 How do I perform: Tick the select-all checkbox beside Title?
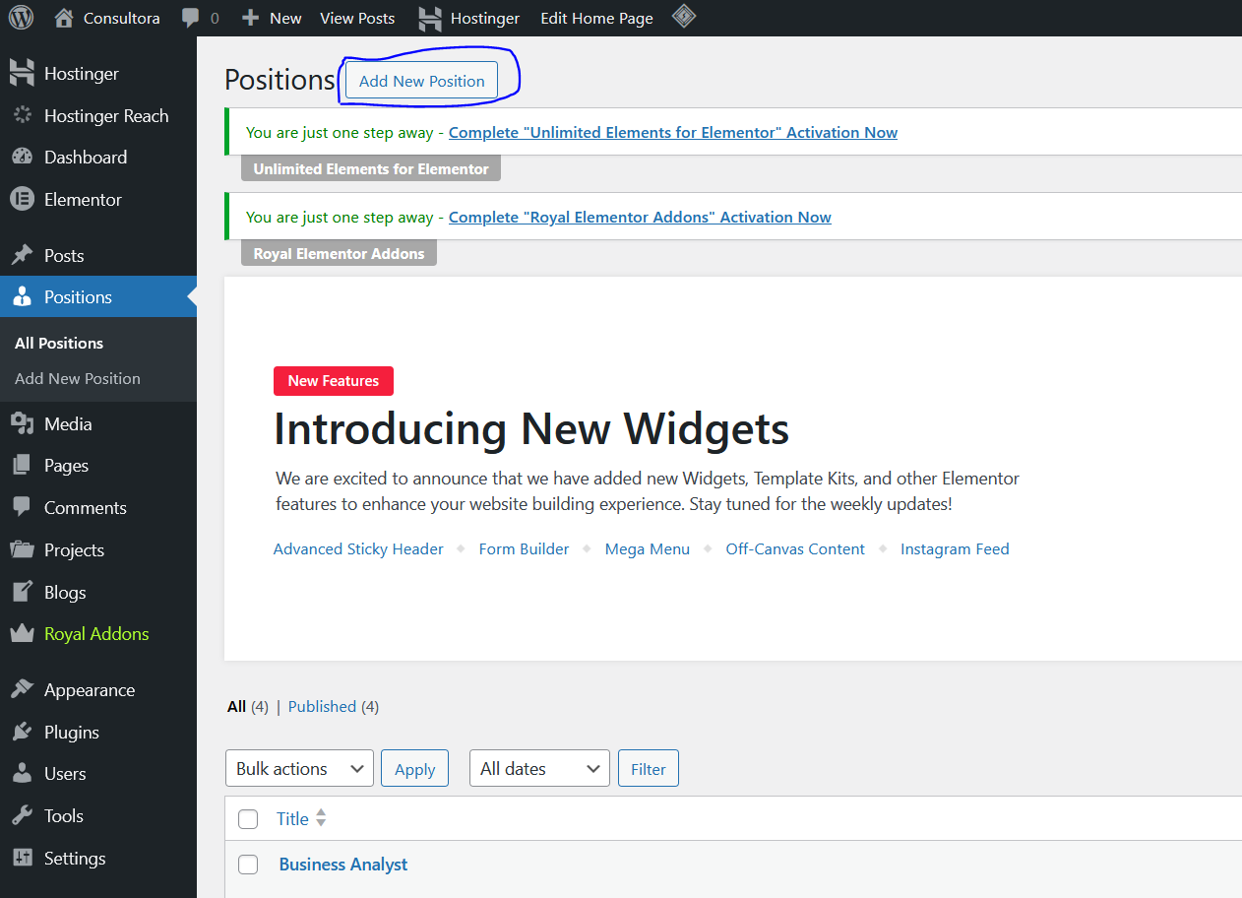[x=248, y=819]
